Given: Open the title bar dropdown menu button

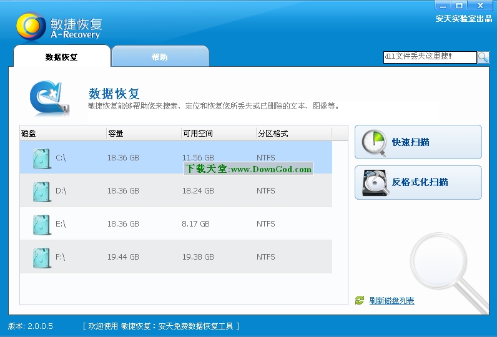Looking at the screenshot, I should pyautogui.click(x=443, y=6).
